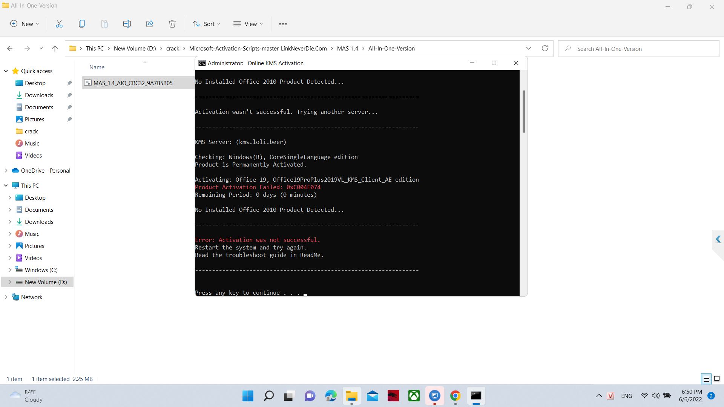Viewport: 724px width, 407px height.
Task: Open the Sort dropdown menu
Action: click(x=206, y=24)
